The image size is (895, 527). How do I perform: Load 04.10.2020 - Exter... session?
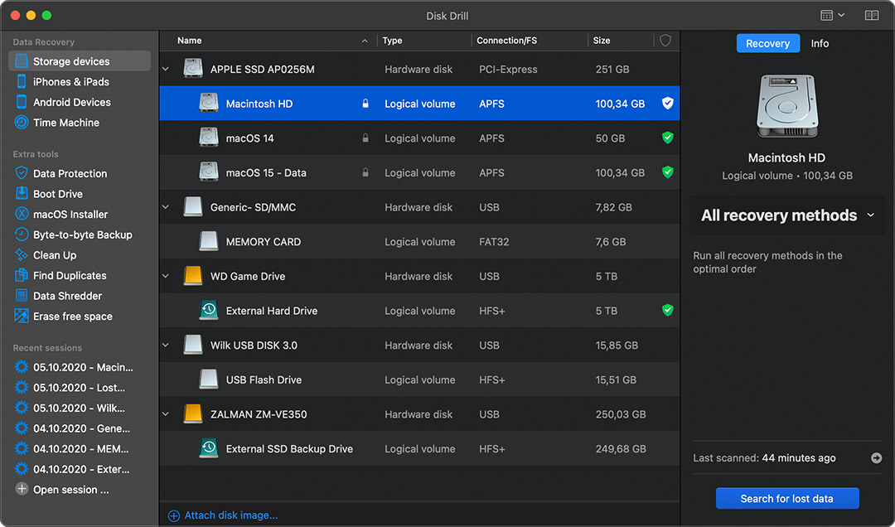click(81, 469)
